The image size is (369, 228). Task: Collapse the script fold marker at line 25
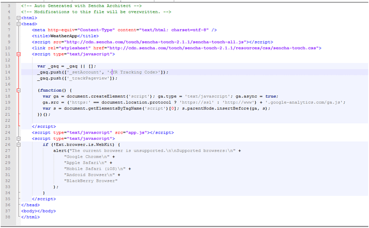coord(19,138)
